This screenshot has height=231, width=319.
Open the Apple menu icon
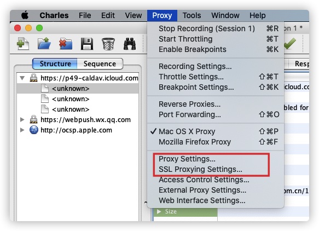tap(25, 15)
